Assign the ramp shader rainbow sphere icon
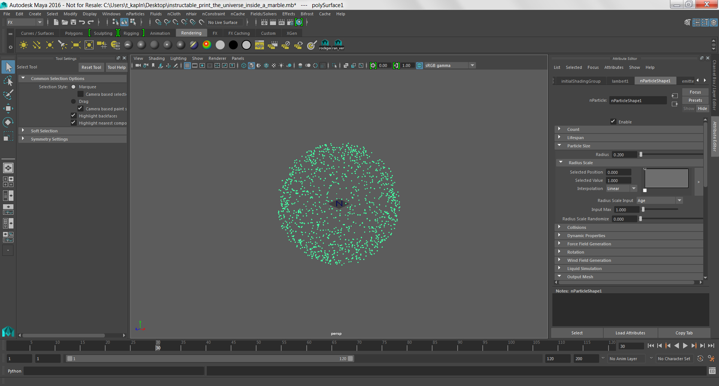 click(207, 45)
